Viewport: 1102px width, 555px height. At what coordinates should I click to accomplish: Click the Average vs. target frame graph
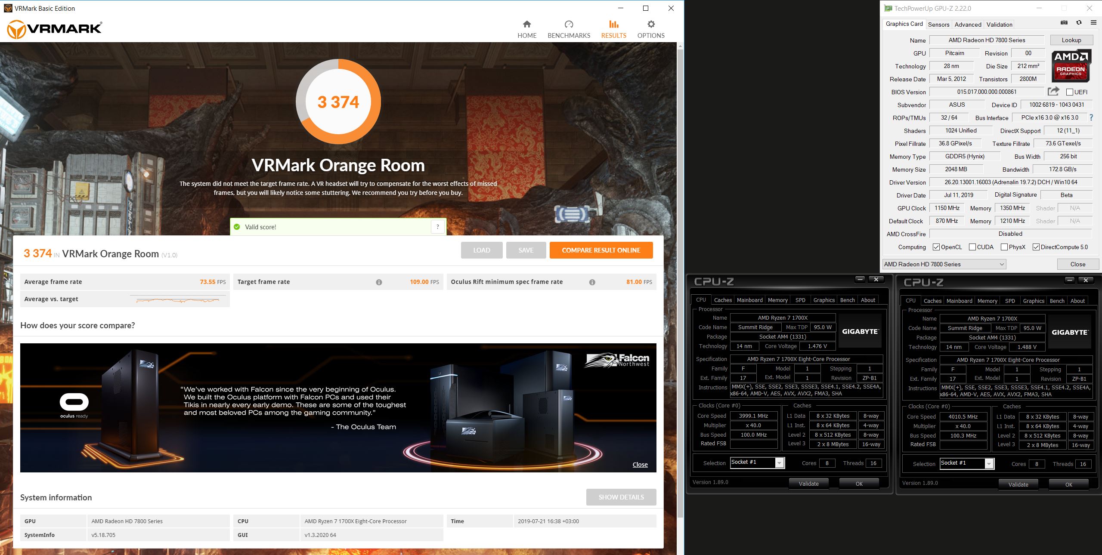(x=177, y=300)
